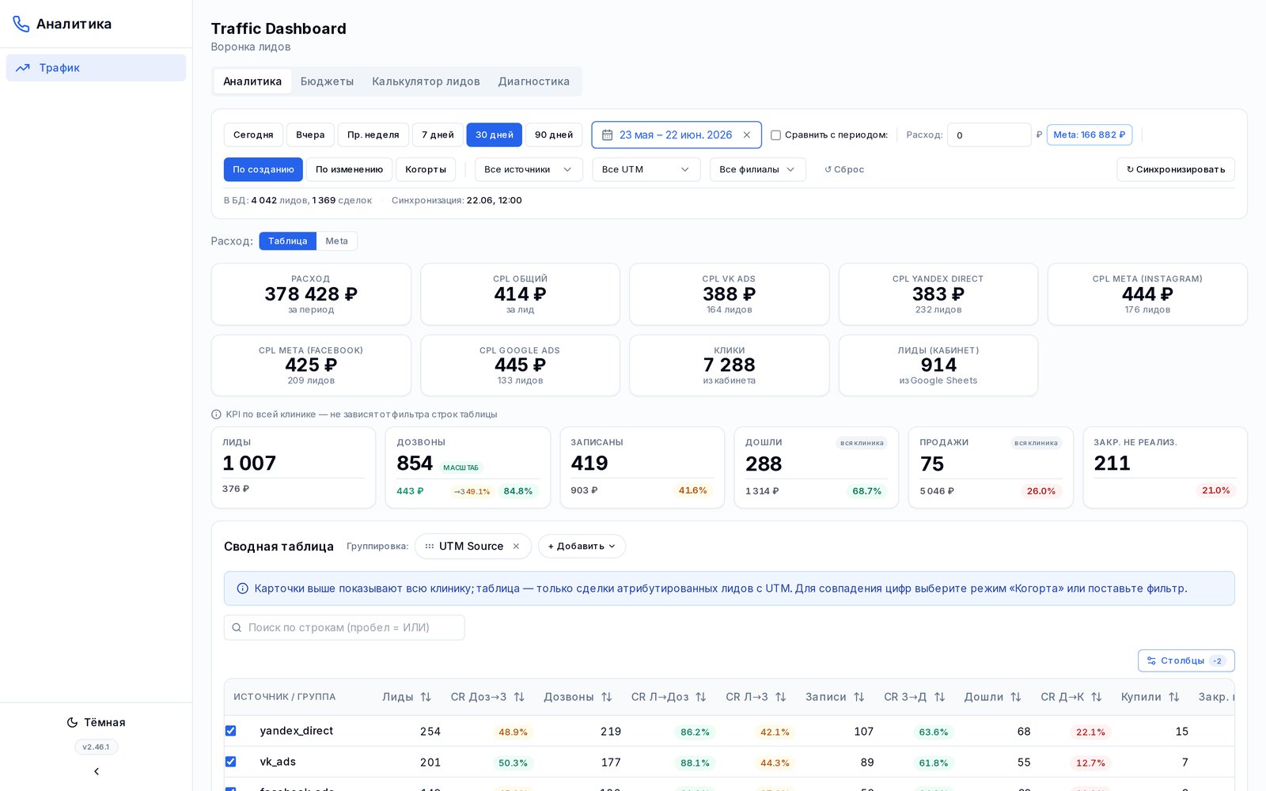Click the sliders icon on Столбцы button
The image size is (1266, 791).
1152,660
